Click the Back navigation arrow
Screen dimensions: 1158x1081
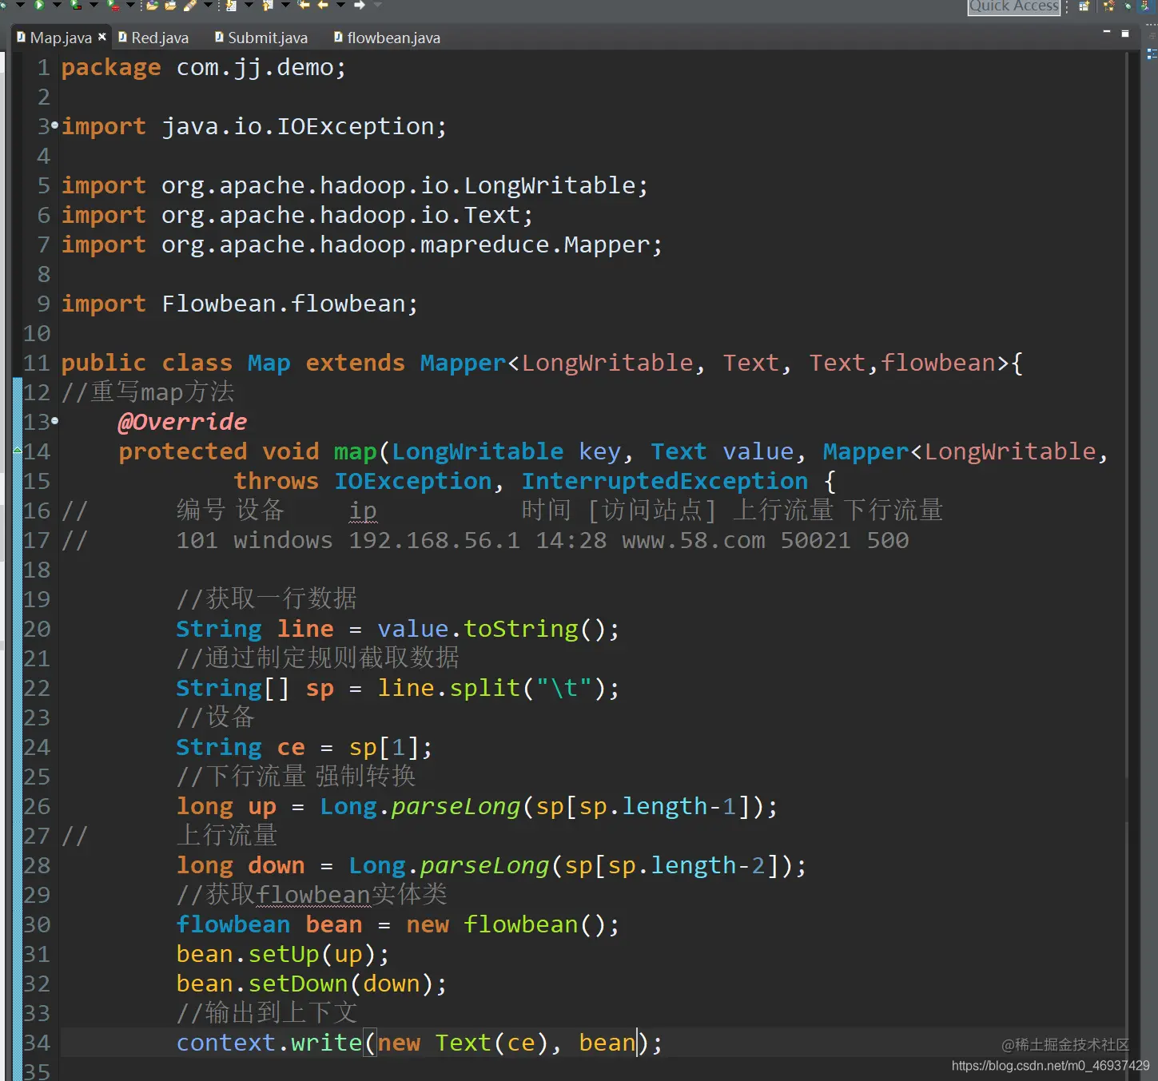pyautogui.click(x=323, y=5)
